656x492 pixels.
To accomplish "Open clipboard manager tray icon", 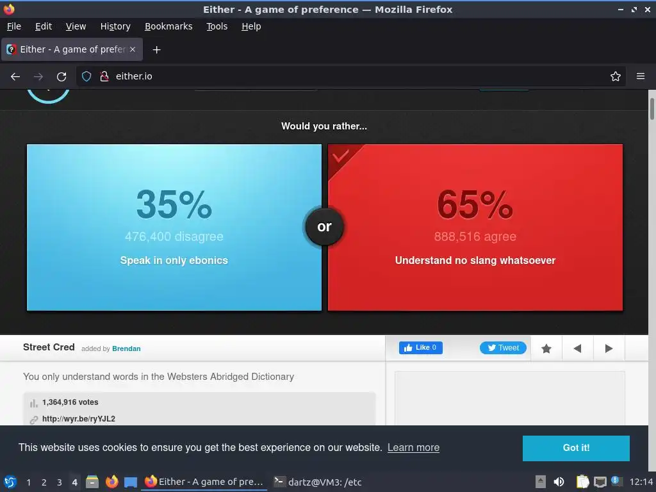I will tap(582, 482).
